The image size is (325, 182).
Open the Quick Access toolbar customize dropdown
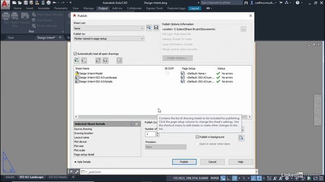pos(71,3)
